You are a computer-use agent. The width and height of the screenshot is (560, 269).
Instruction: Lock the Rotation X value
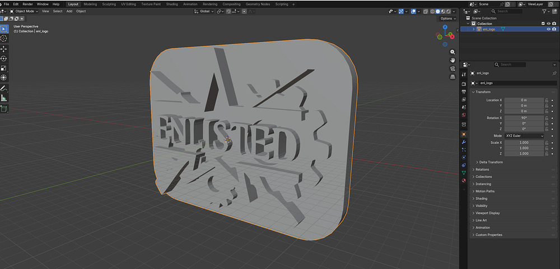[547, 118]
